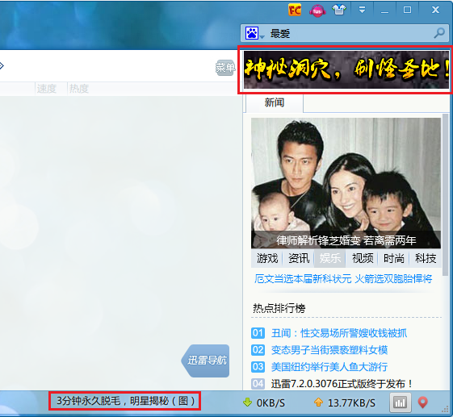Switch to the 游戏 news category
The height and width of the screenshot is (417, 453).
pos(267,258)
